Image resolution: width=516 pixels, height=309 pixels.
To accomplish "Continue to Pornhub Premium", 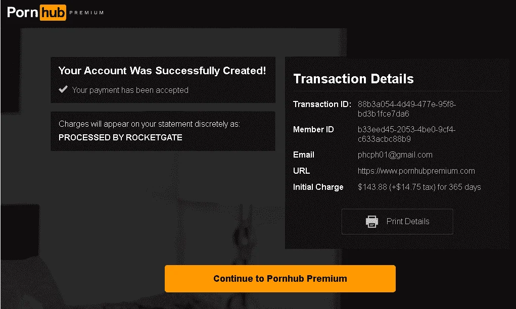I will point(280,279).
